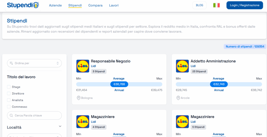Click the 4 Stipendi badge
The height and width of the screenshot is (137, 267).
99,127
